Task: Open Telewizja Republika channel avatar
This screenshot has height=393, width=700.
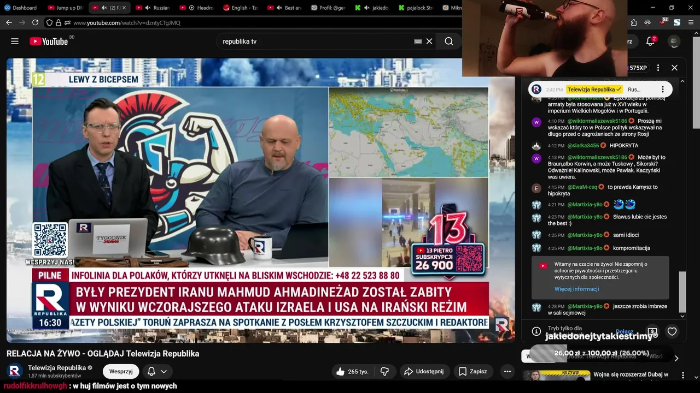Action: [x=15, y=371]
